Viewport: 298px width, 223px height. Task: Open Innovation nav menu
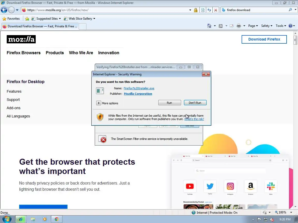point(109,53)
